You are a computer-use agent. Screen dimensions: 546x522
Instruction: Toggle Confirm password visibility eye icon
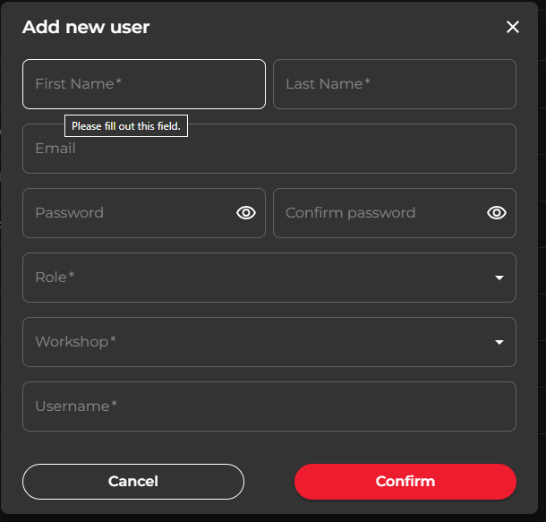tap(497, 213)
